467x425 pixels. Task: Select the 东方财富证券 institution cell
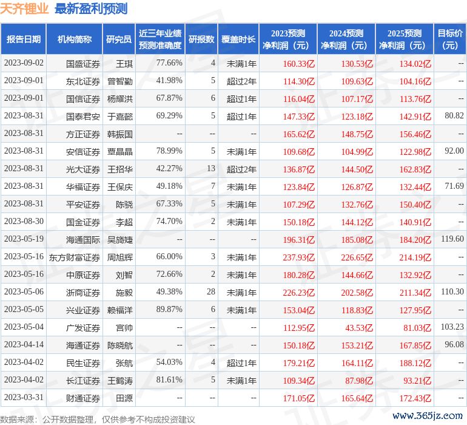click(x=75, y=257)
